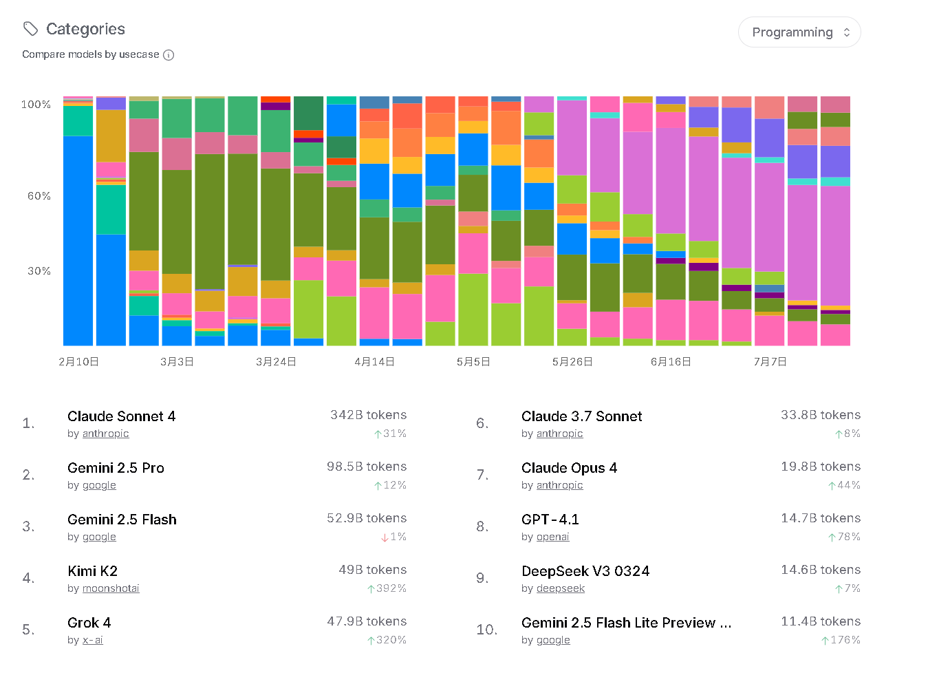Open GPT-4.1 model link
Image resolution: width=928 pixels, height=673 pixels.
pos(550,520)
